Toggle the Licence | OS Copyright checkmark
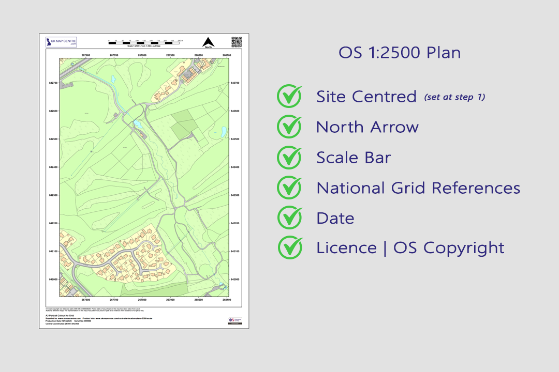This screenshot has height=372, width=559. (x=290, y=247)
